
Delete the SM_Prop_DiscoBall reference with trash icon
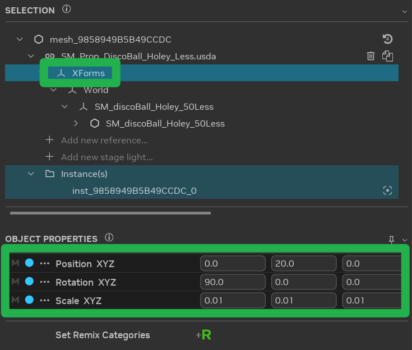371,56
